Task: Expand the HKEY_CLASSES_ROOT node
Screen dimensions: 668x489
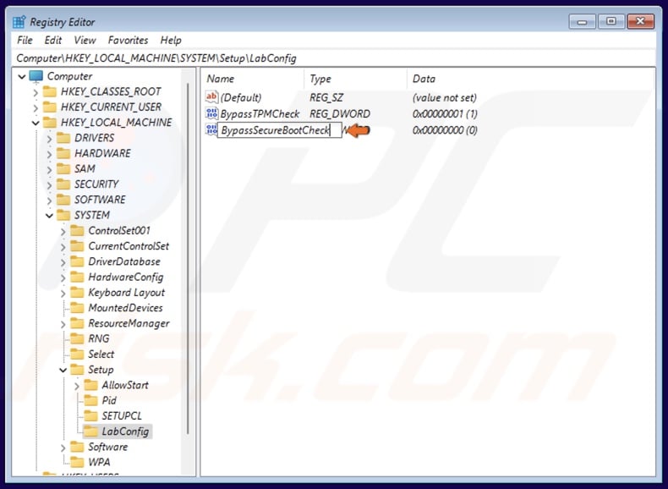Action: (x=36, y=92)
